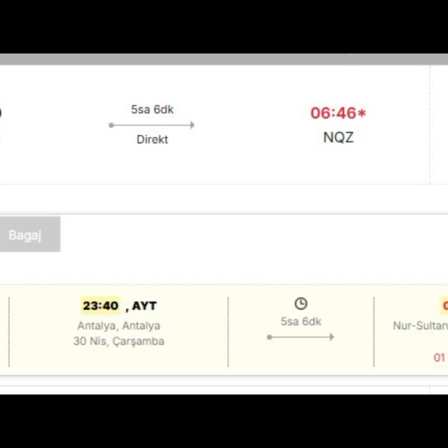Viewport: 448px width, 448px height.
Task: Select the NQZ airport code
Action: click(x=338, y=138)
